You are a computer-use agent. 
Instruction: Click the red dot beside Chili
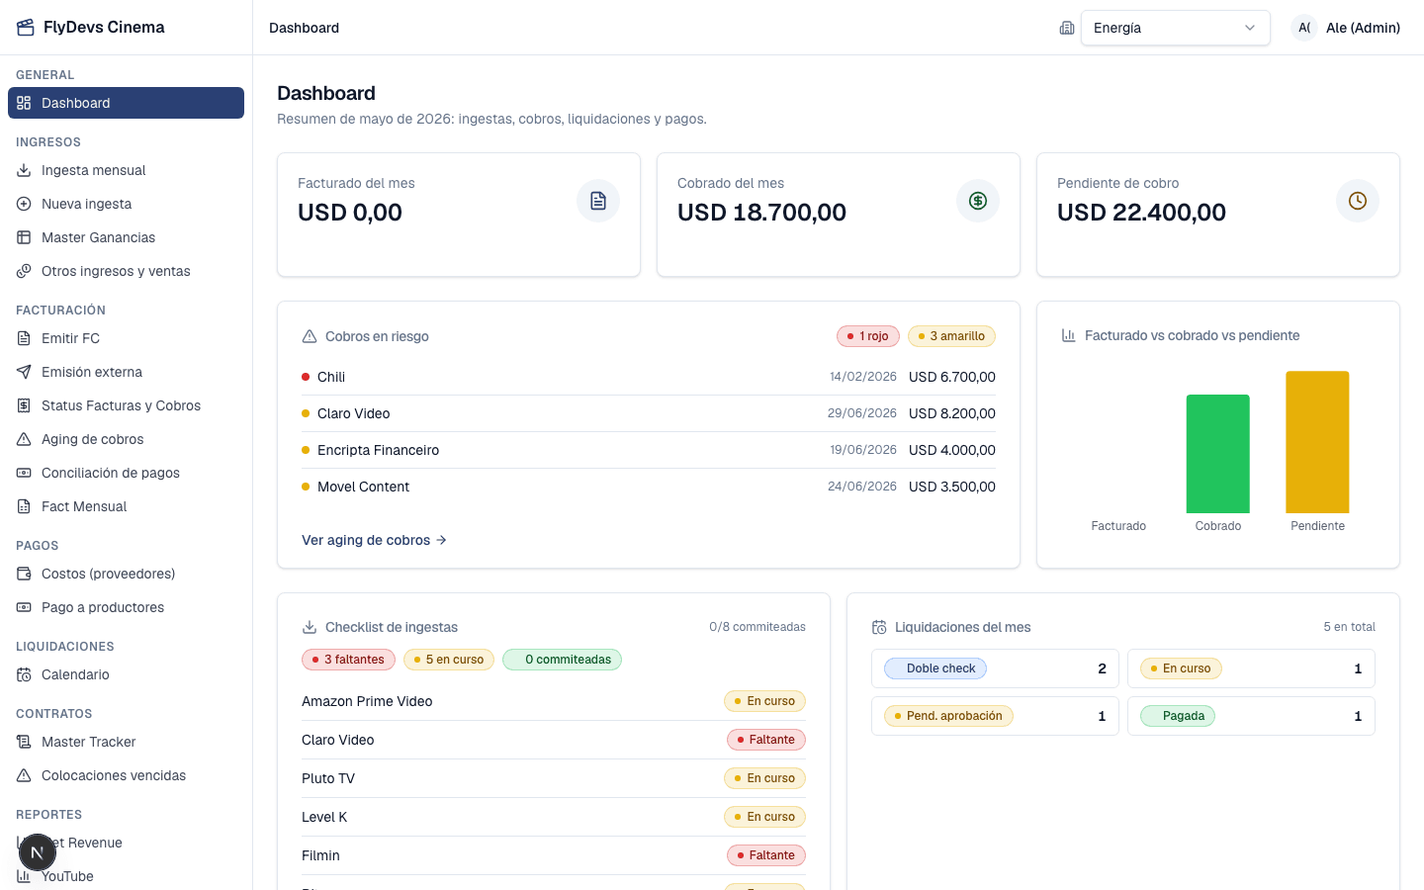306,377
